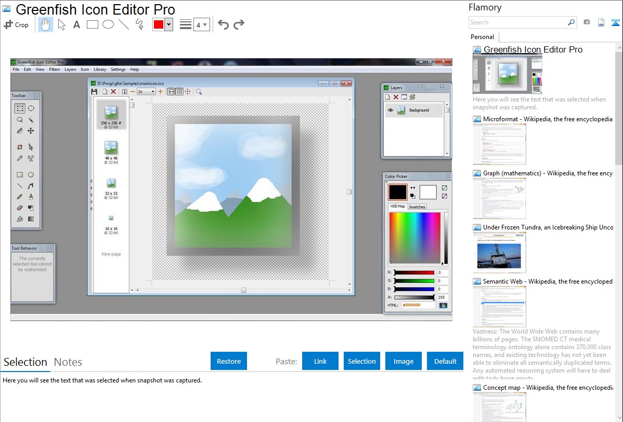Select the 32 x 32 icon page

click(x=111, y=188)
